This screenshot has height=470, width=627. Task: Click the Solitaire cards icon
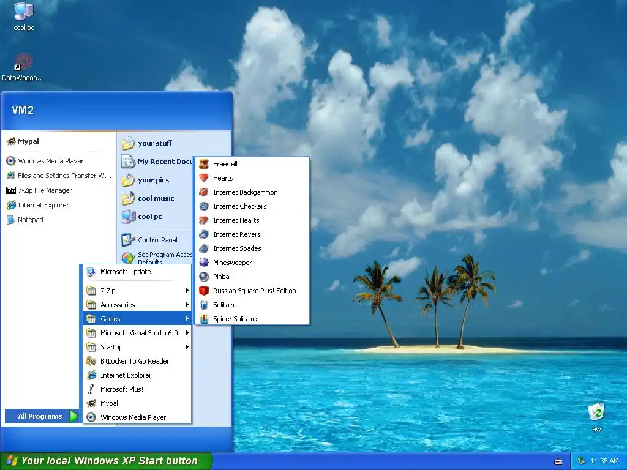pyautogui.click(x=204, y=305)
